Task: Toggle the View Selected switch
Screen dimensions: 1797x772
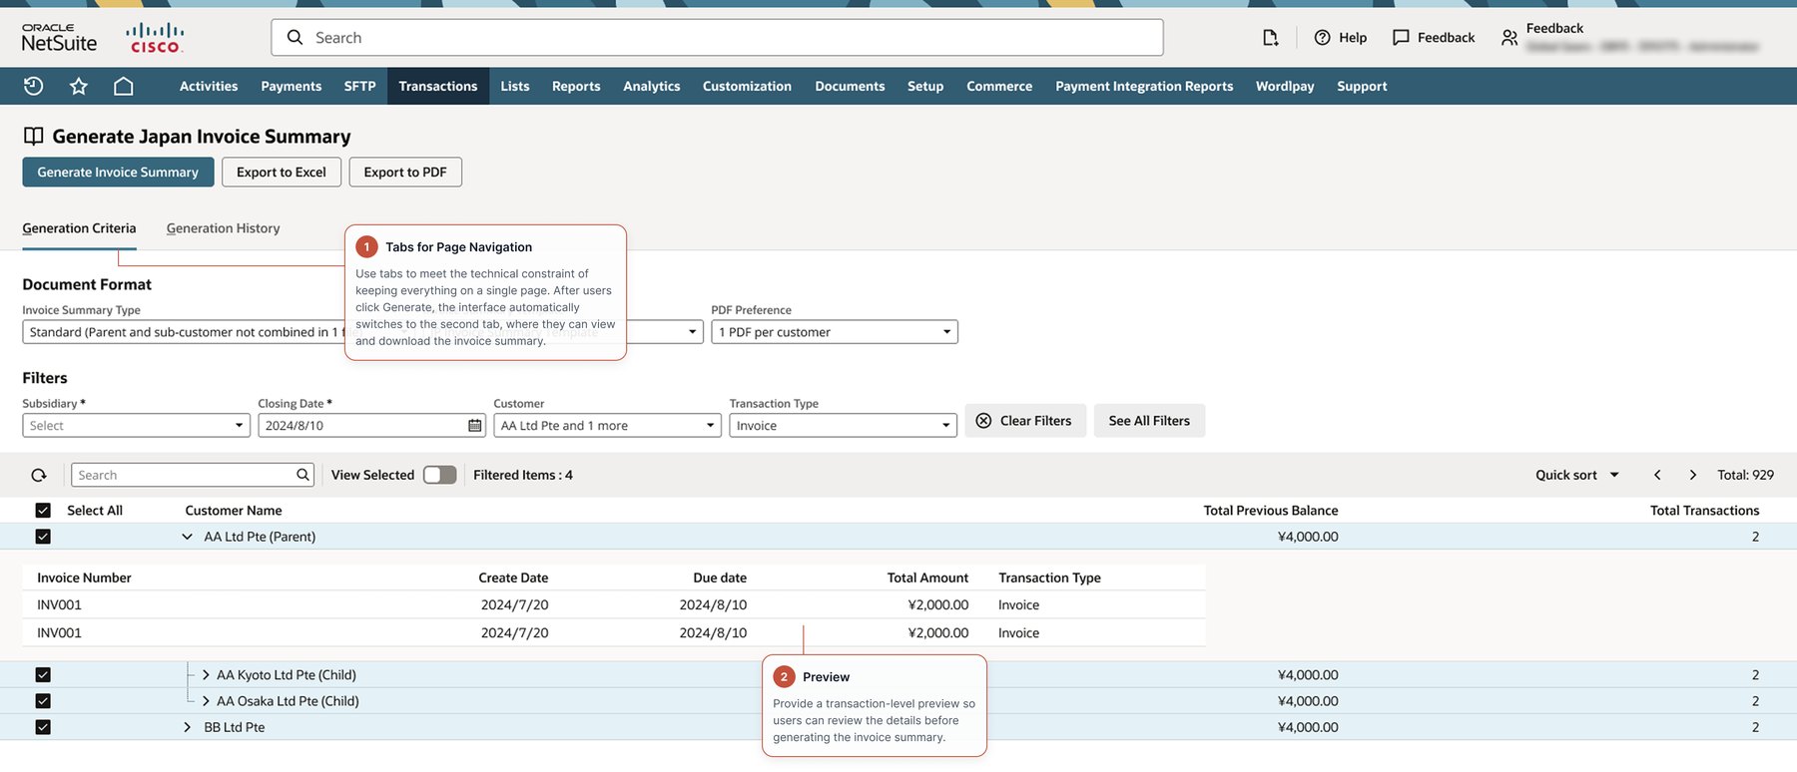Action: tap(439, 475)
